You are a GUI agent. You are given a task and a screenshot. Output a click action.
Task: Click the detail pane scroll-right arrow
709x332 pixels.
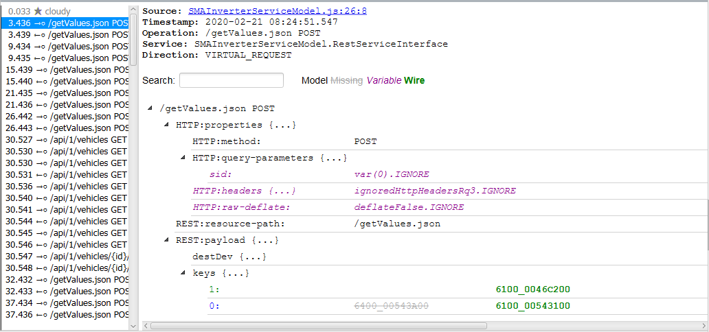pos(705,326)
